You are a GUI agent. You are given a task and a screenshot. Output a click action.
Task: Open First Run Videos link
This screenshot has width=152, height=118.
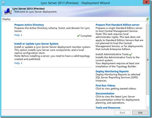click(105, 86)
